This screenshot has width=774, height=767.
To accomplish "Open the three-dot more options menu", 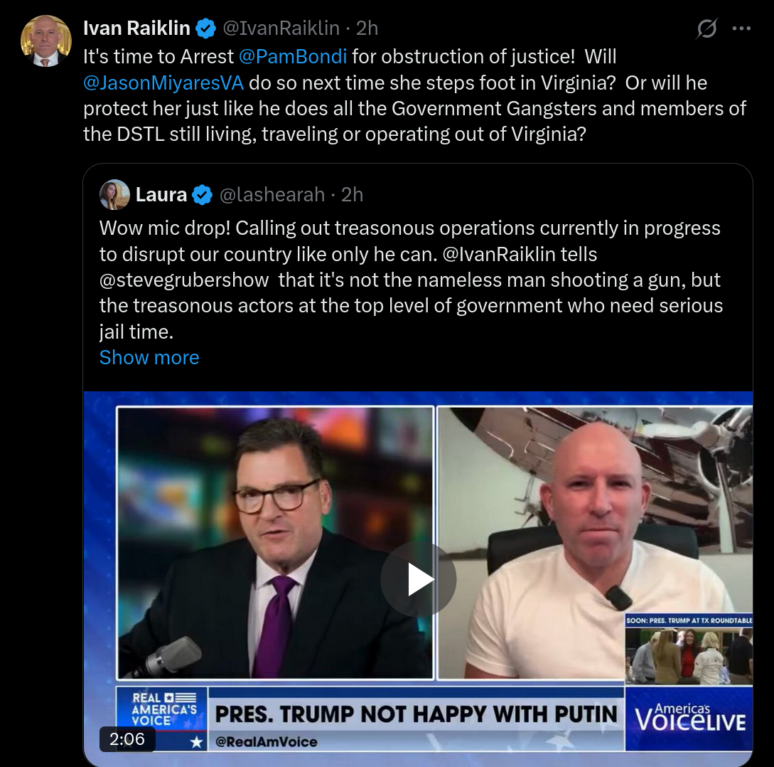I will [x=741, y=28].
